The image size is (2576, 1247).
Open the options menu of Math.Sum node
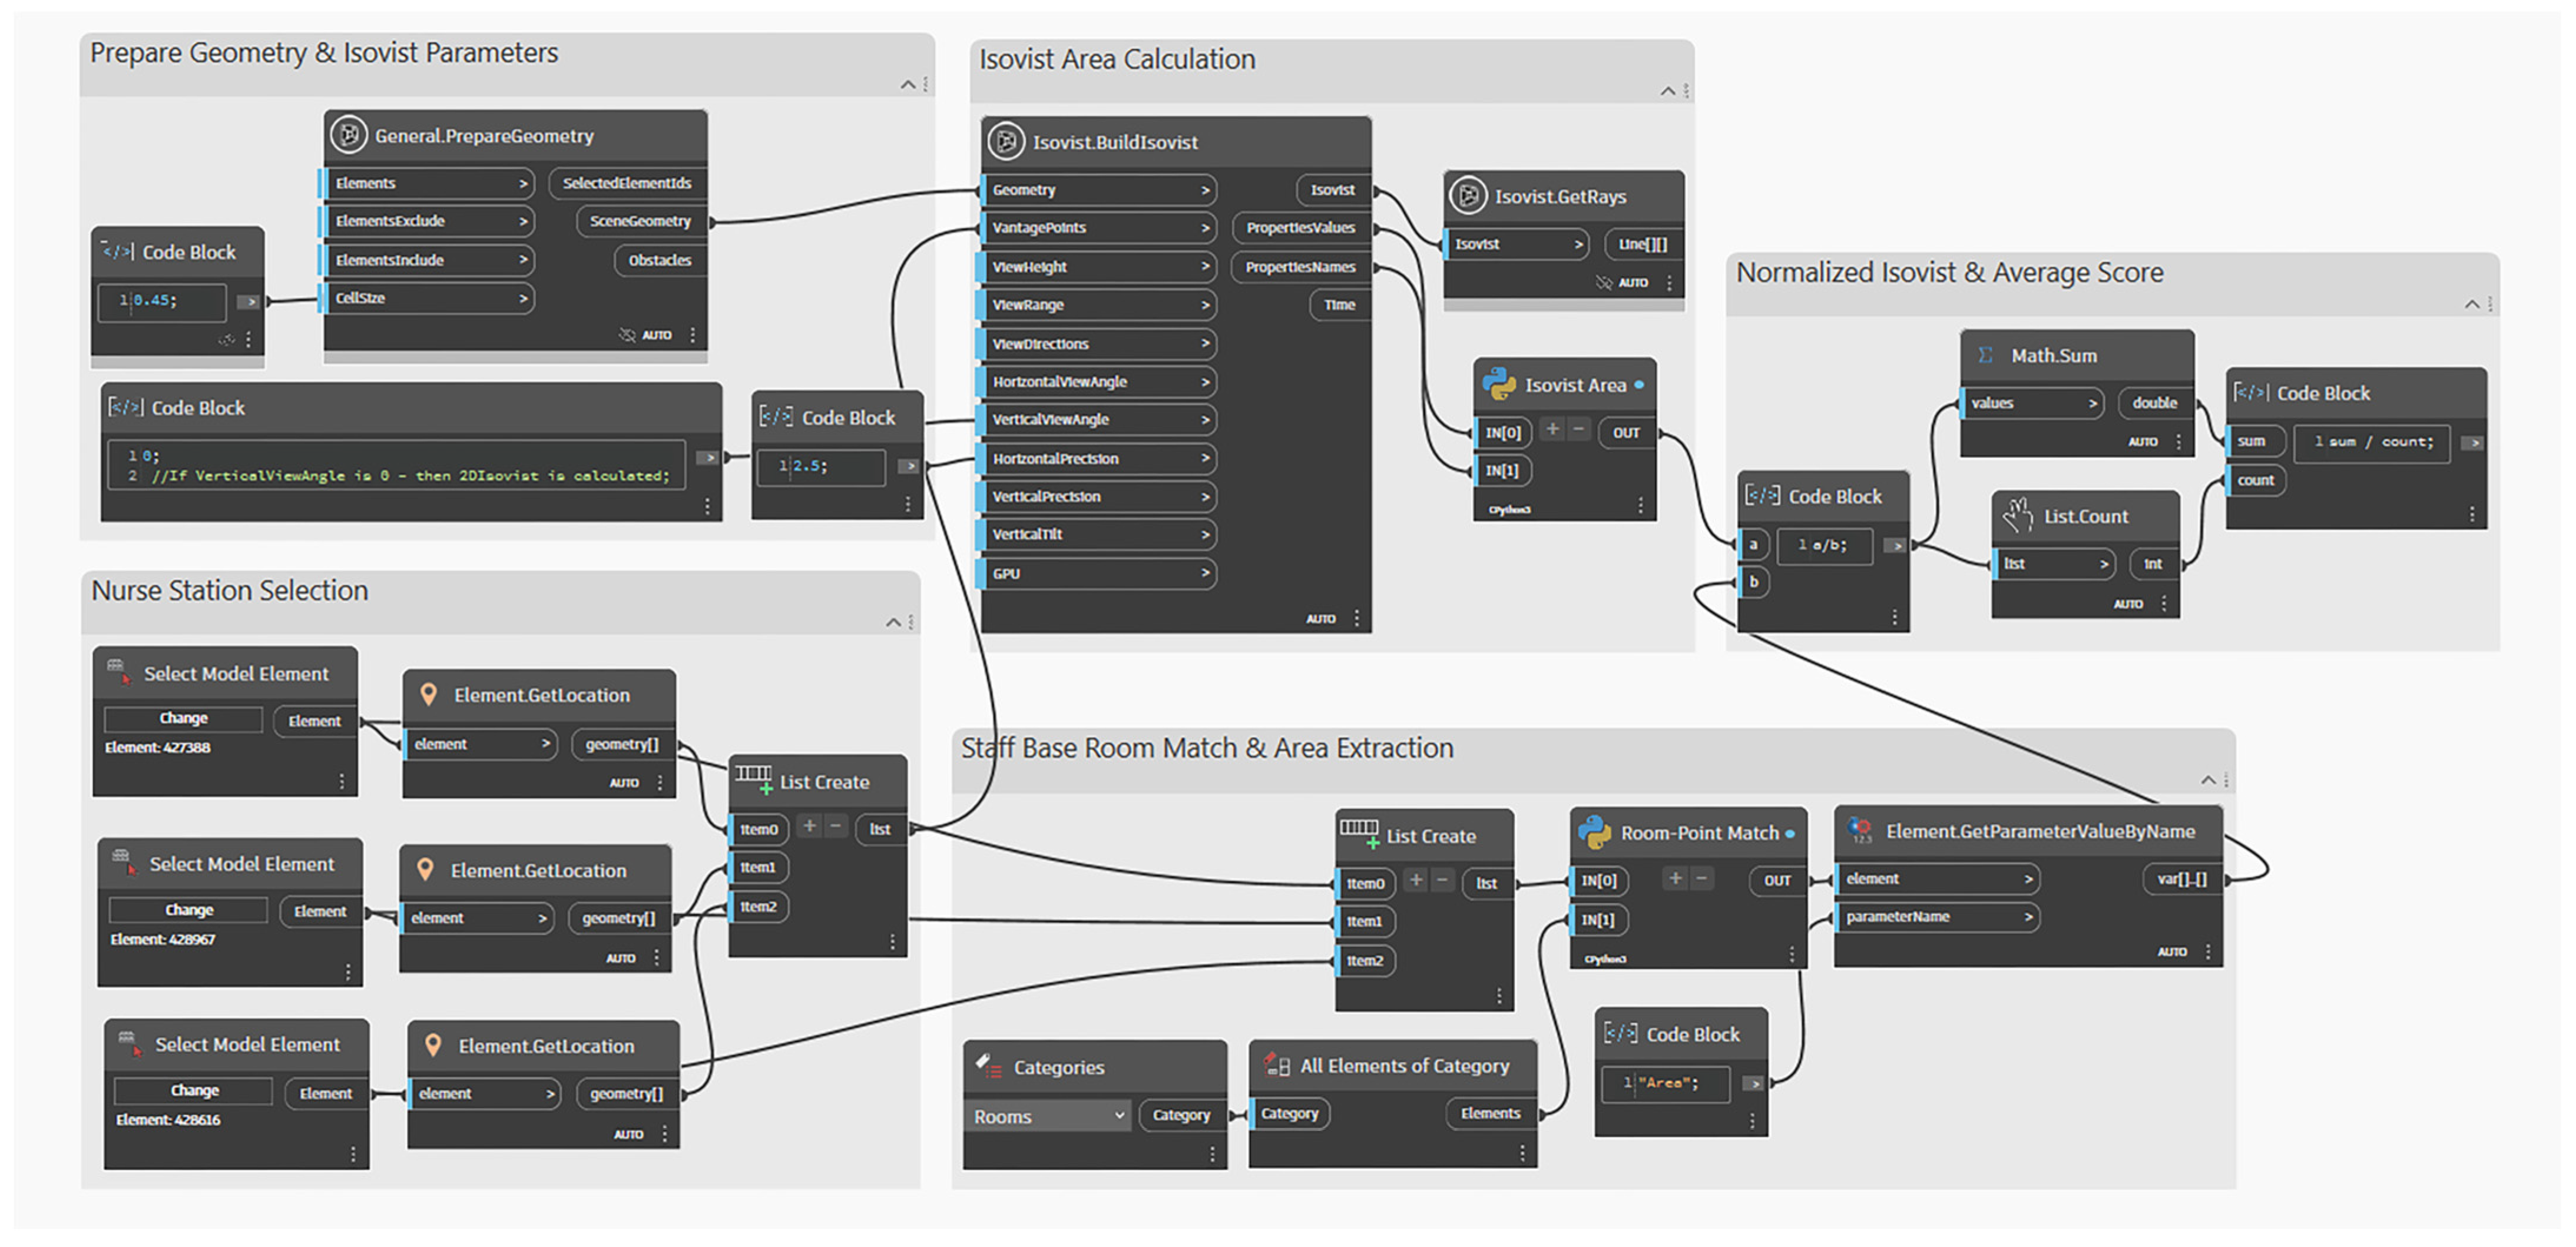tap(2178, 441)
